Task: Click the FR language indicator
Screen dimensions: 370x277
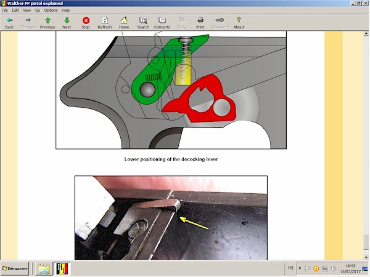Action: tap(290, 268)
